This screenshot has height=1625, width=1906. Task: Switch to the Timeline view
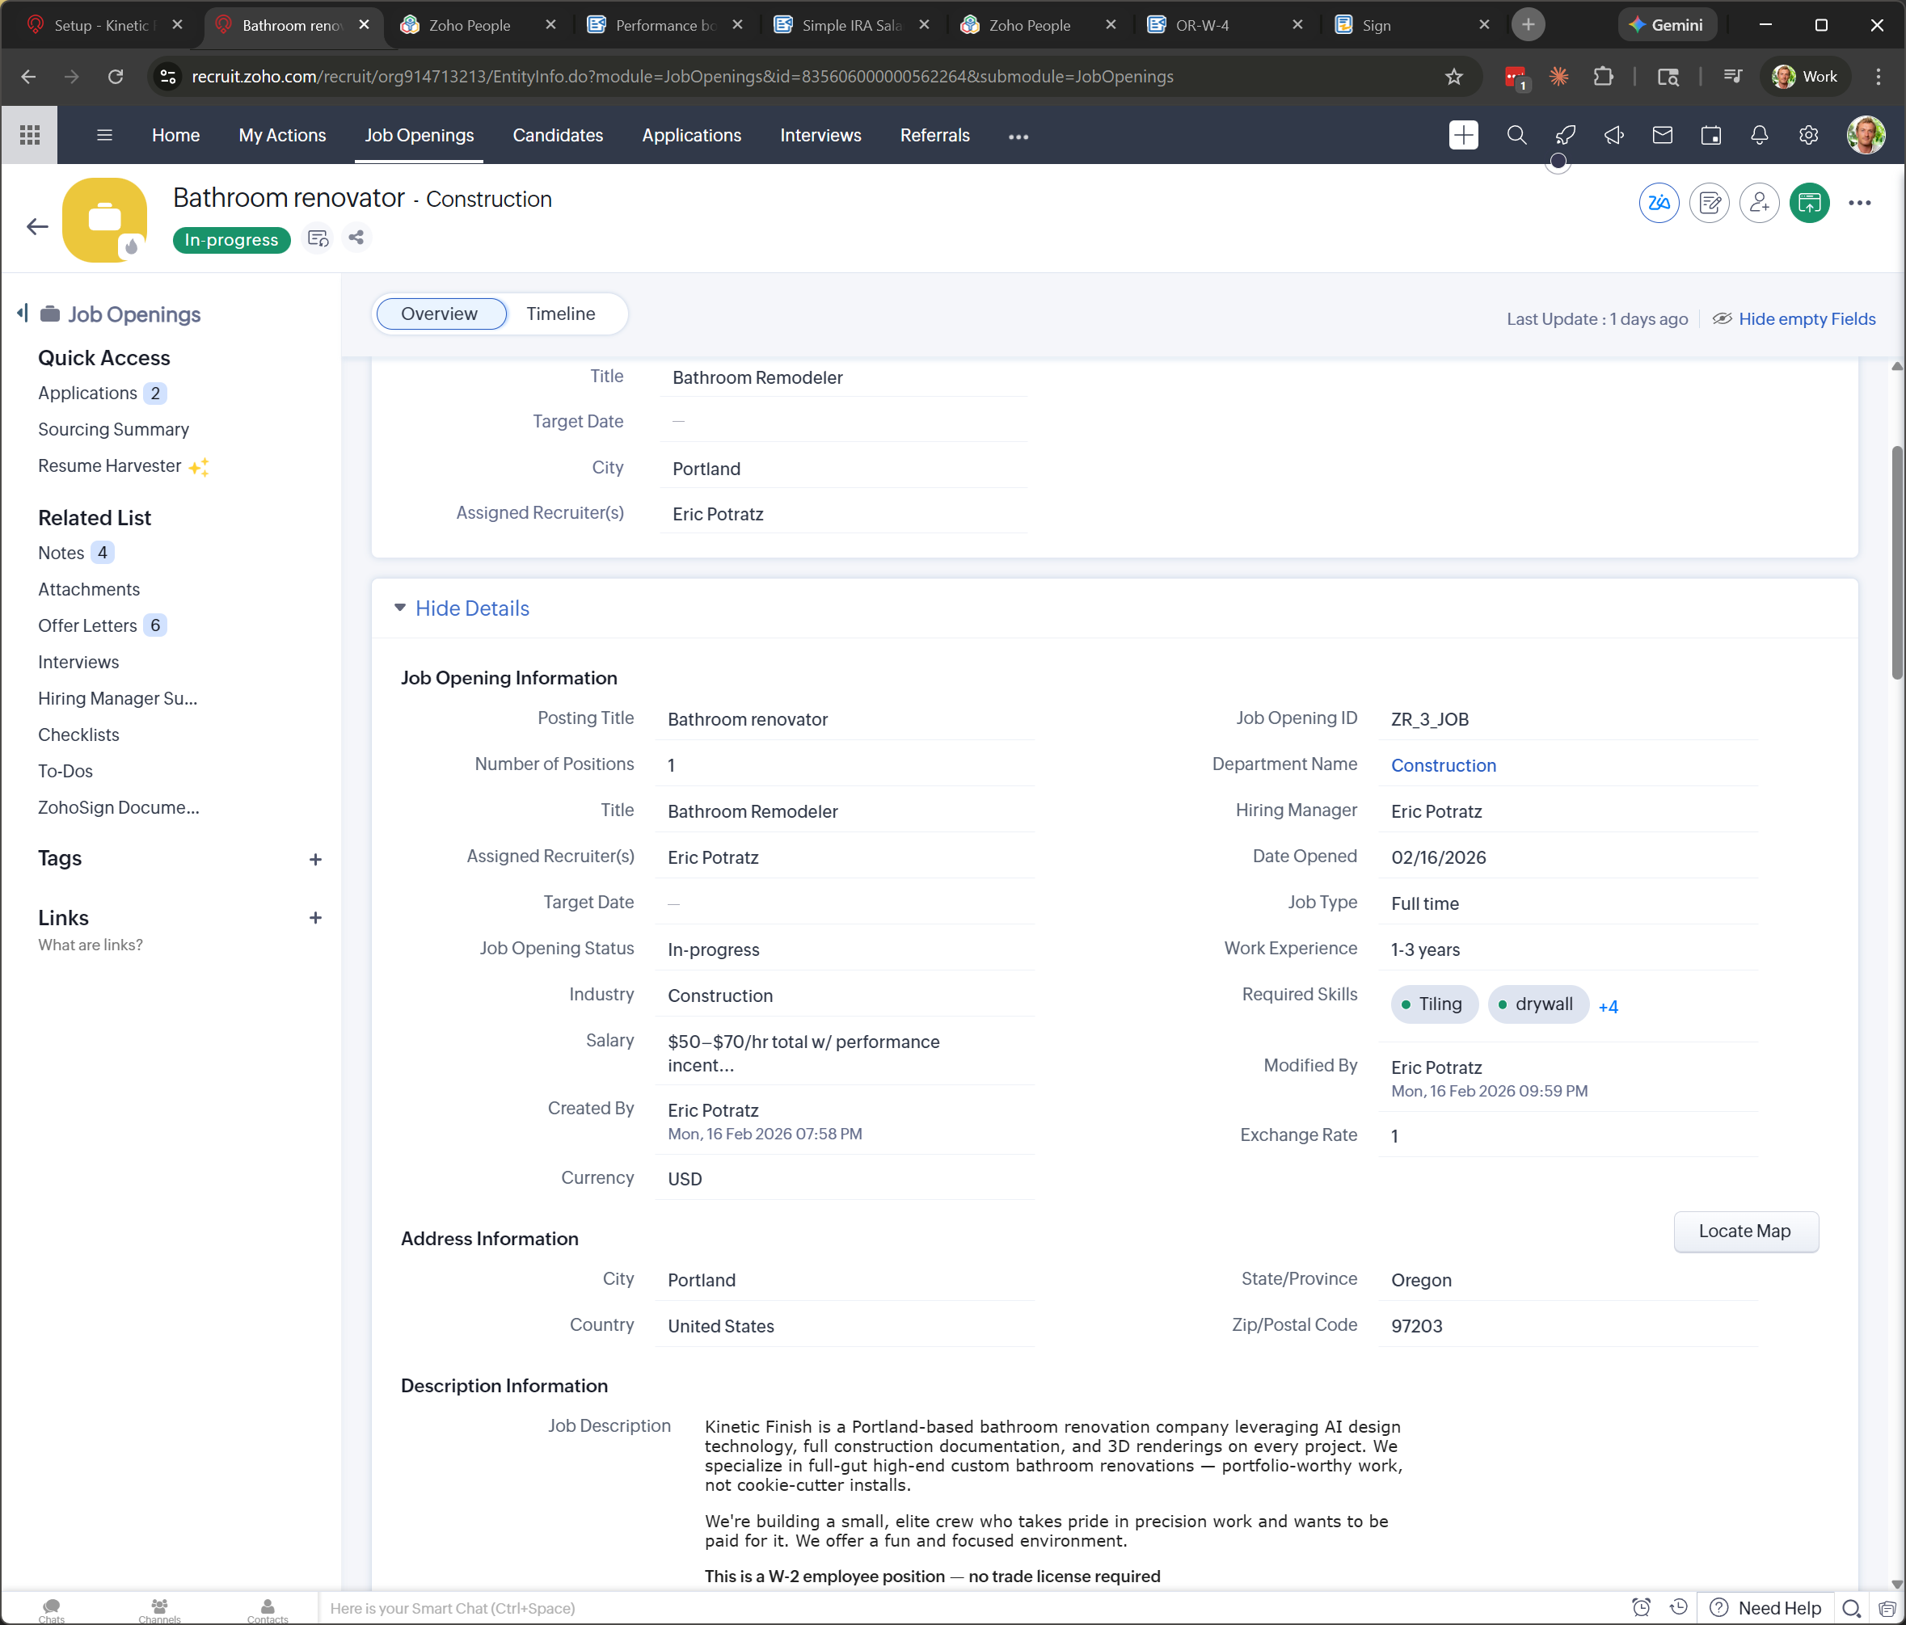[560, 314]
